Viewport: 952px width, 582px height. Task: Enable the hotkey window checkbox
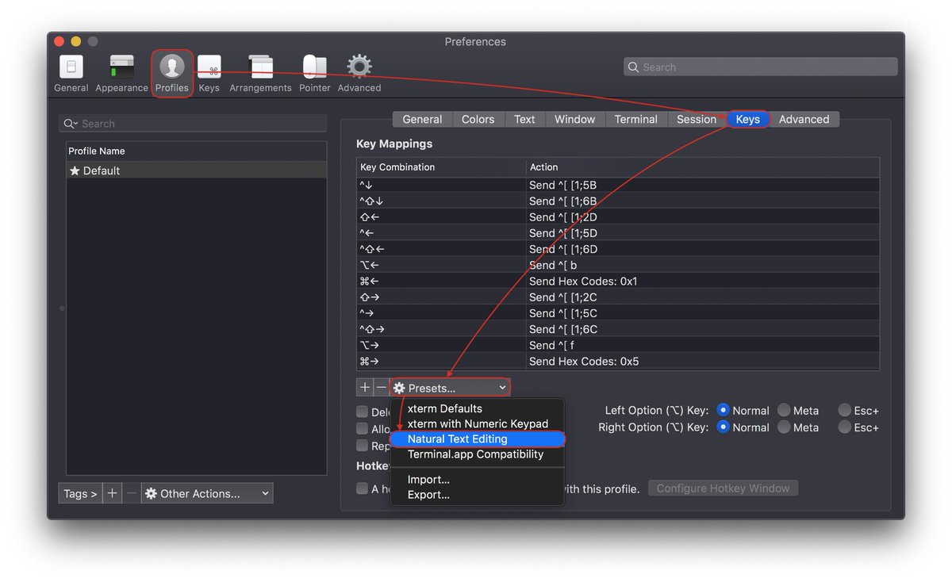[362, 488]
